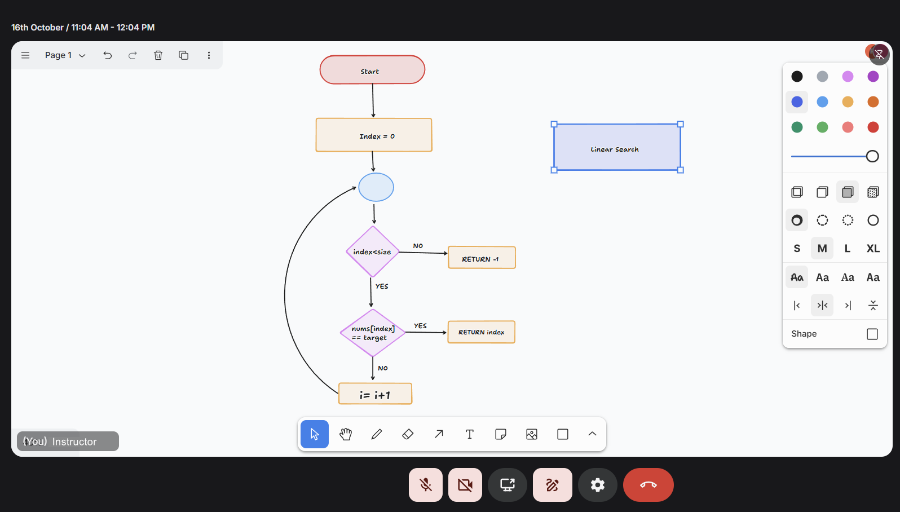Screen dimensions: 900x512
Task: Open the hamburger main menu
Action: tap(25, 55)
